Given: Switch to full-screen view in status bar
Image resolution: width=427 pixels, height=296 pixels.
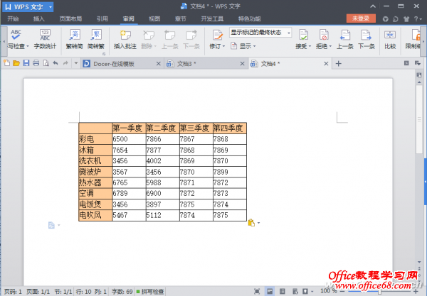Looking at the screenshot, I should (258, 291).
